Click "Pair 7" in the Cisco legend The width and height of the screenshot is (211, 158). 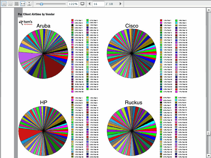pos(169,28)
